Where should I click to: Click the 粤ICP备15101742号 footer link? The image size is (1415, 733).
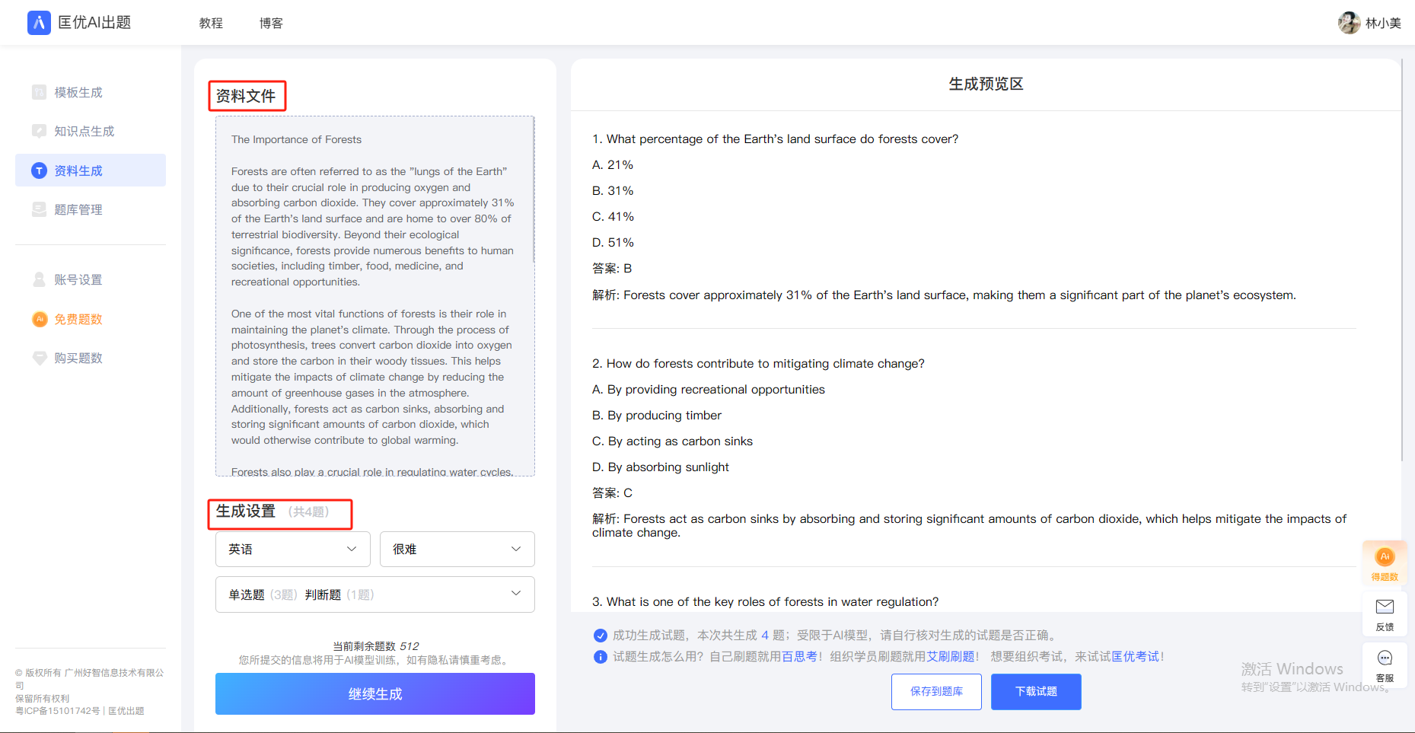coord(58,711)
